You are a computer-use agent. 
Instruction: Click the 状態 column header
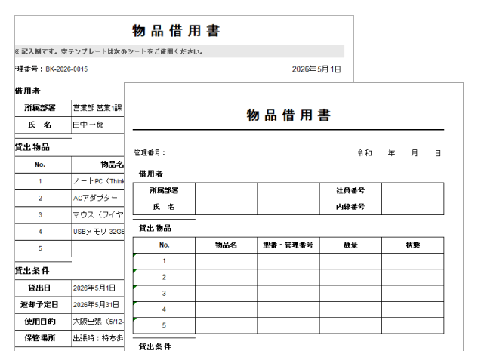[x=413, y=245]
